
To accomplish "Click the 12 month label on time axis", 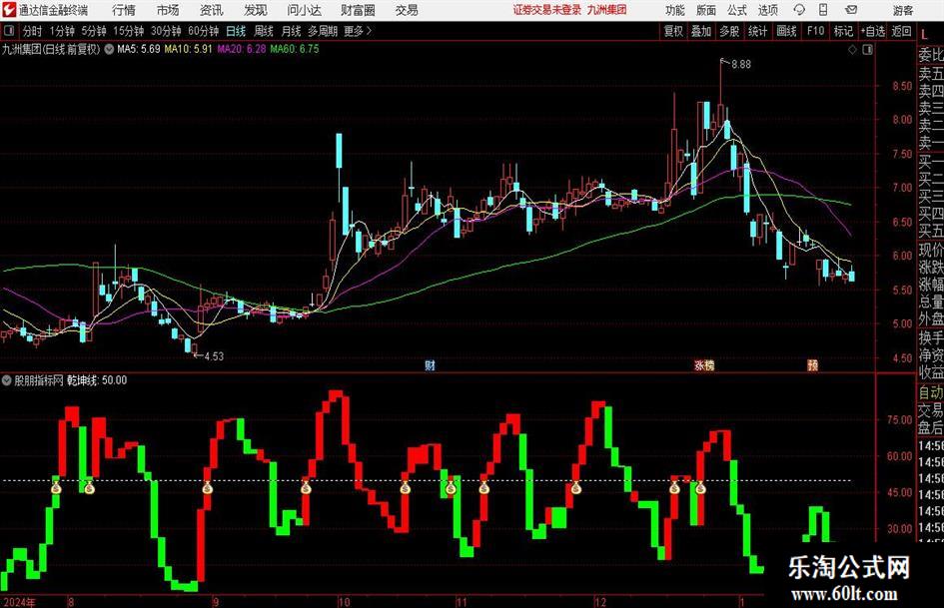I will pos(599,601).
